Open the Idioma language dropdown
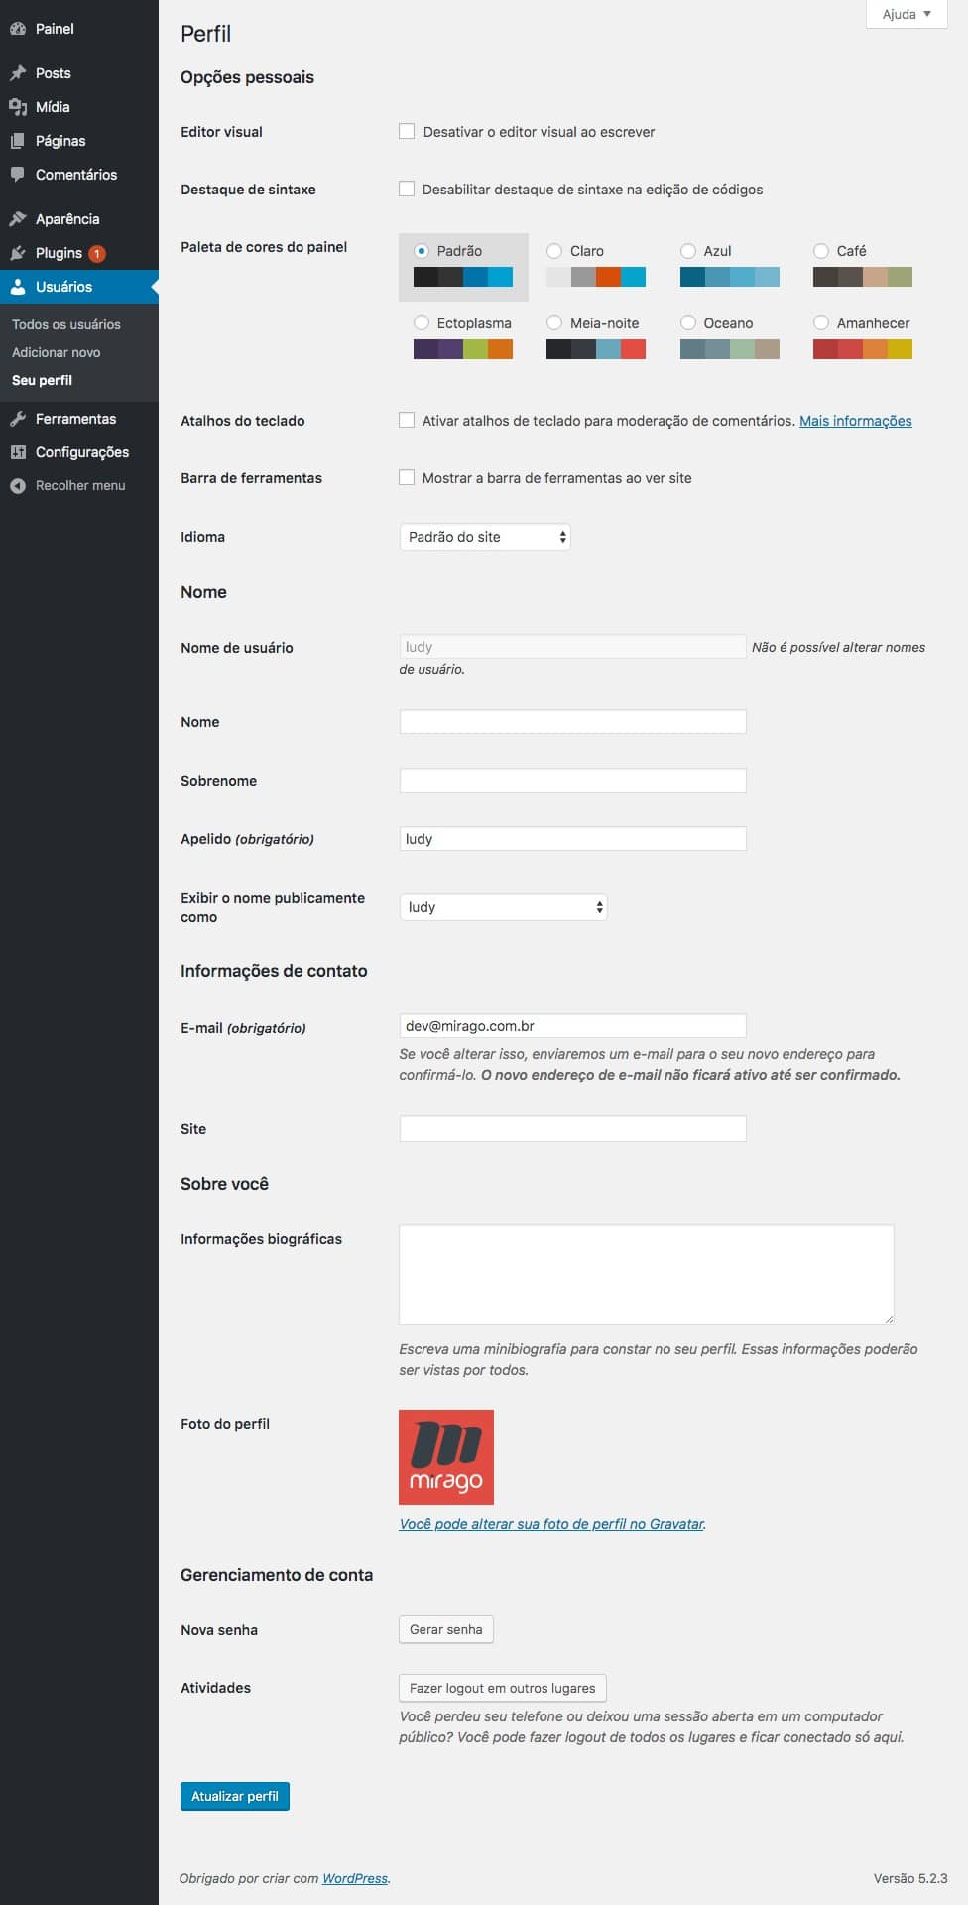 [x=485, y=537]
